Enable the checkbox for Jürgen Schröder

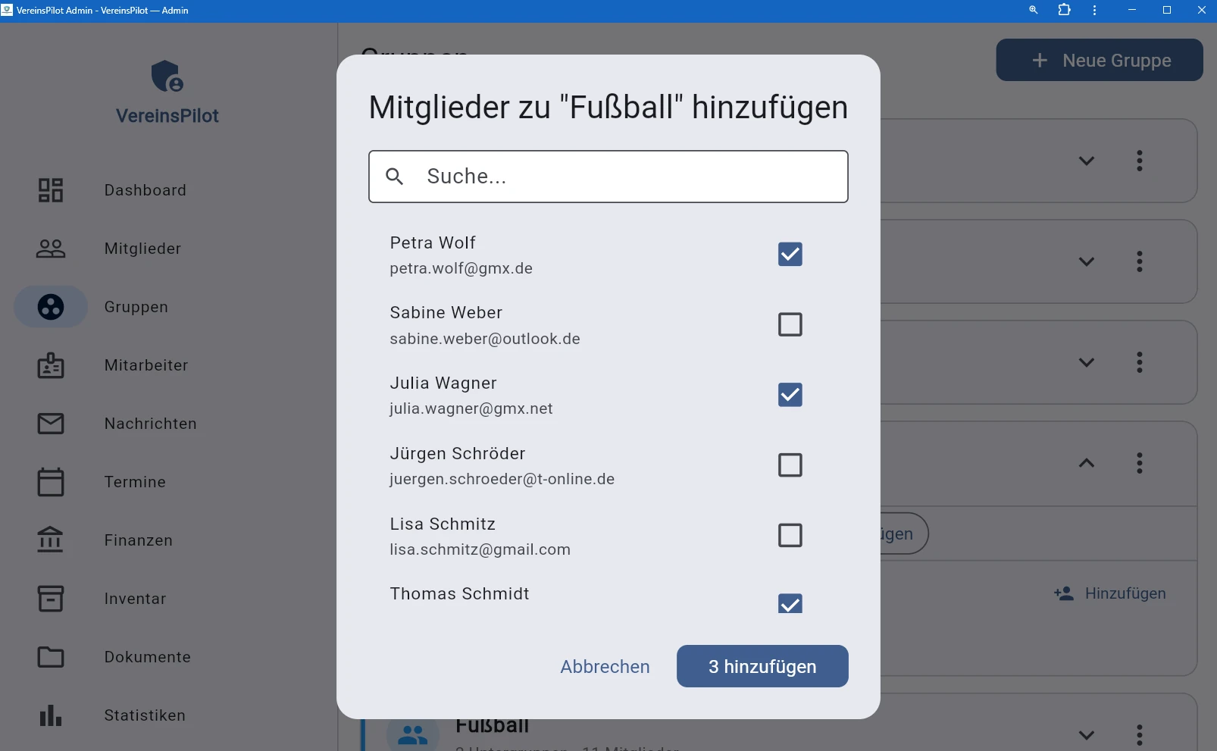tap(790, 465)
